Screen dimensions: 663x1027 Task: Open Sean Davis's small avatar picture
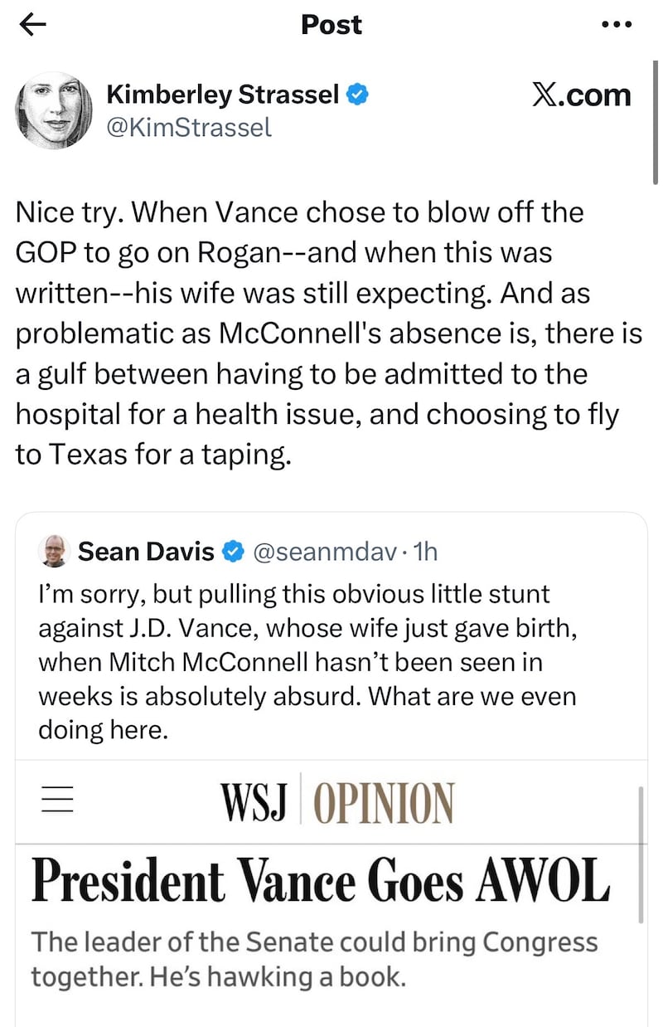(x=54, y=552)
